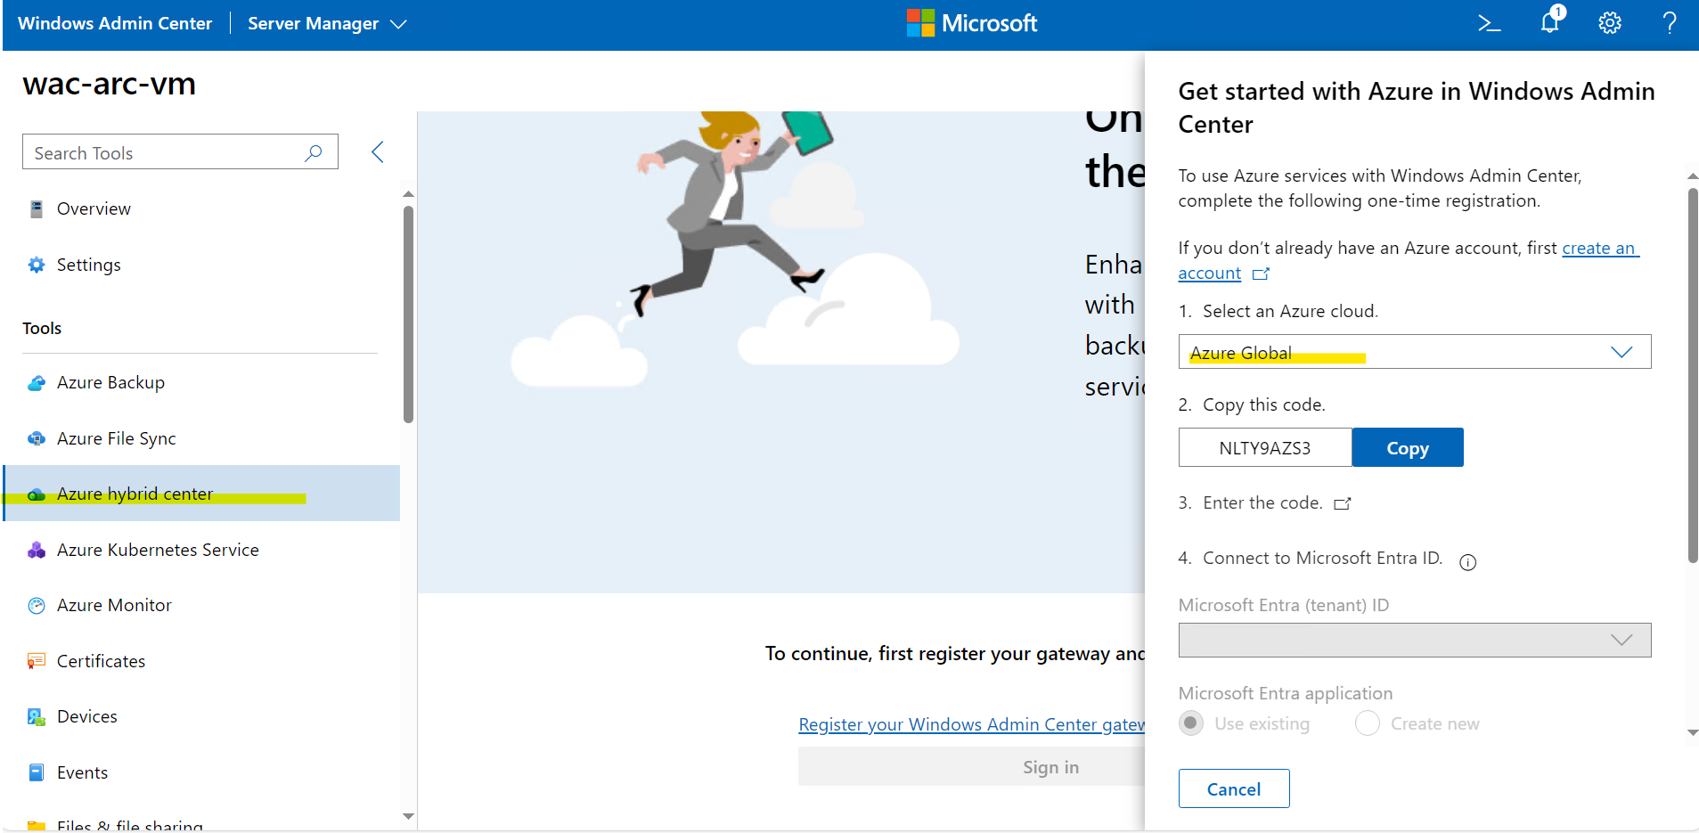The height and width of the screenshot is (833, 1699).
Task: Click the Cancel button
Action: pos(1234,788)
